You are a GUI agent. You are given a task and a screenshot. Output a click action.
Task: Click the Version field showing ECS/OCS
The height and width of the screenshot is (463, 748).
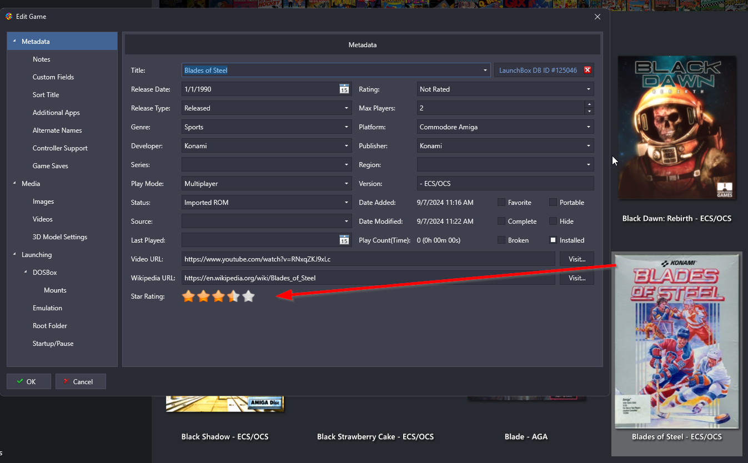pyautogui.click(x=505, y=183)
